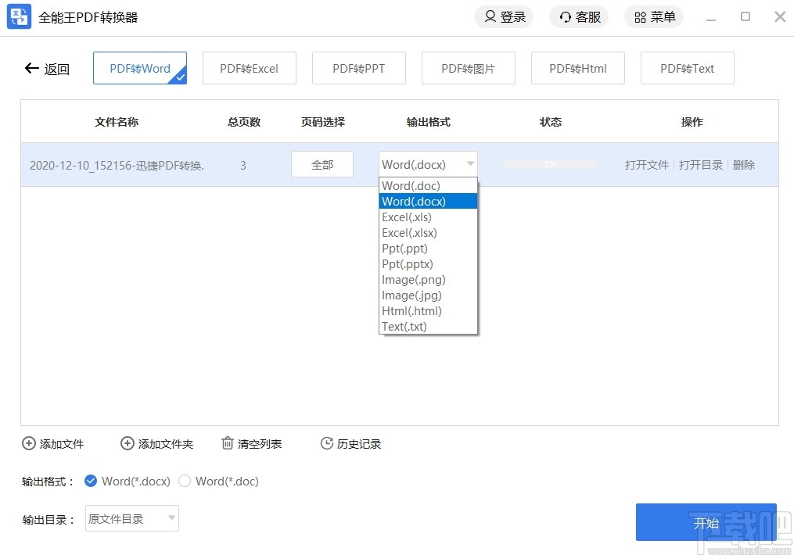Click 返回 with the back arrow
The height and width of the screenshot is (555, 794).
[x=47, y=69]
